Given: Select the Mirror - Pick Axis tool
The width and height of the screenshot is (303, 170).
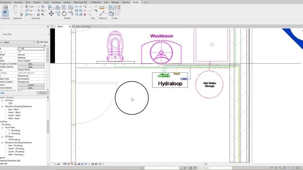Looking at the screenshot, I should (x=64, y=8).
